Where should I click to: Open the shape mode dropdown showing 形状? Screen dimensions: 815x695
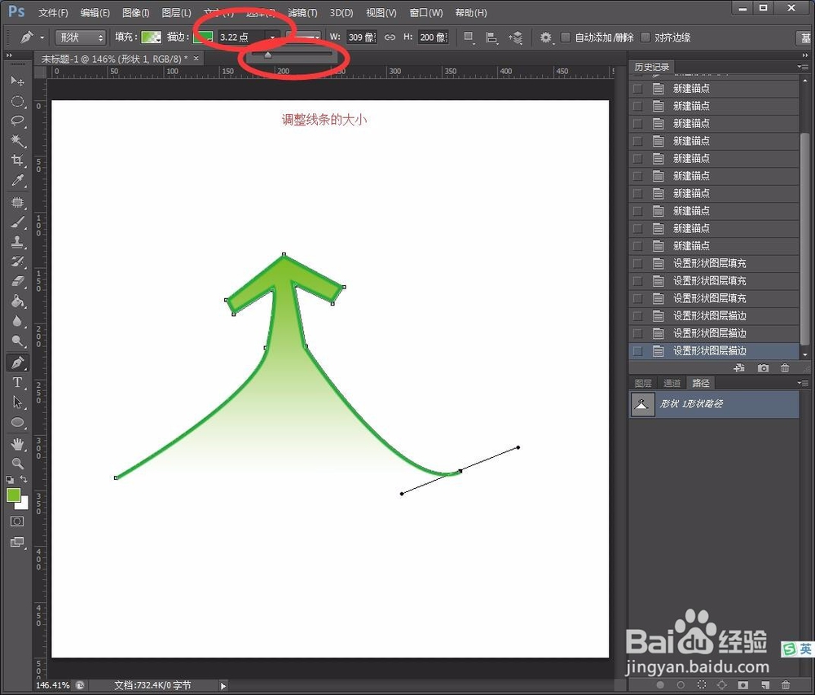pyautogui.click(x=79, y=37)
